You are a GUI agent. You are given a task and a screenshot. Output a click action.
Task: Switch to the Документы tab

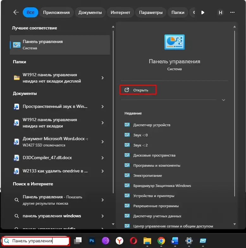[x=90, y=12]
